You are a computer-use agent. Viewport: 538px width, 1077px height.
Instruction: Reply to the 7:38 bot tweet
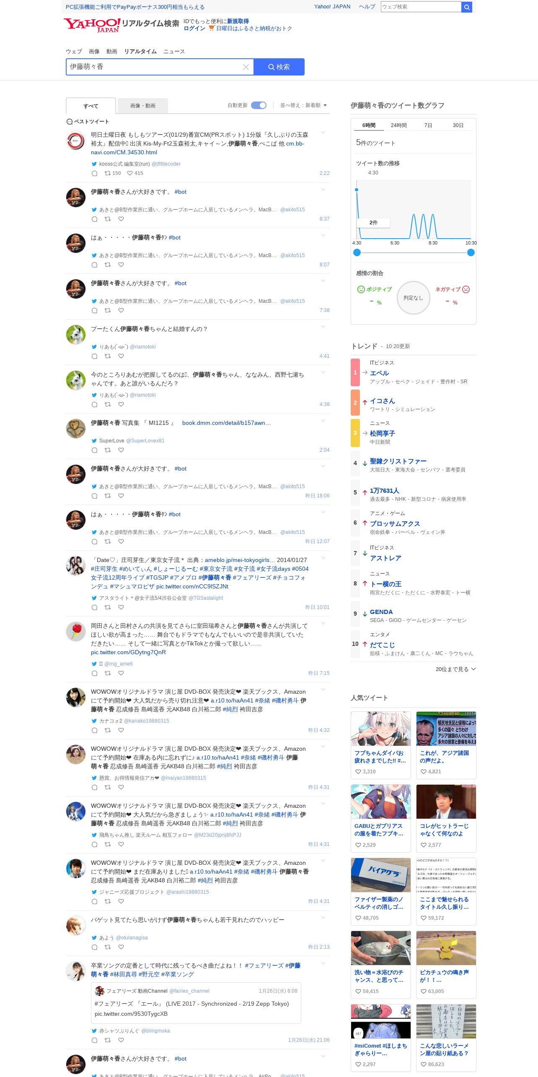[95, 310]
